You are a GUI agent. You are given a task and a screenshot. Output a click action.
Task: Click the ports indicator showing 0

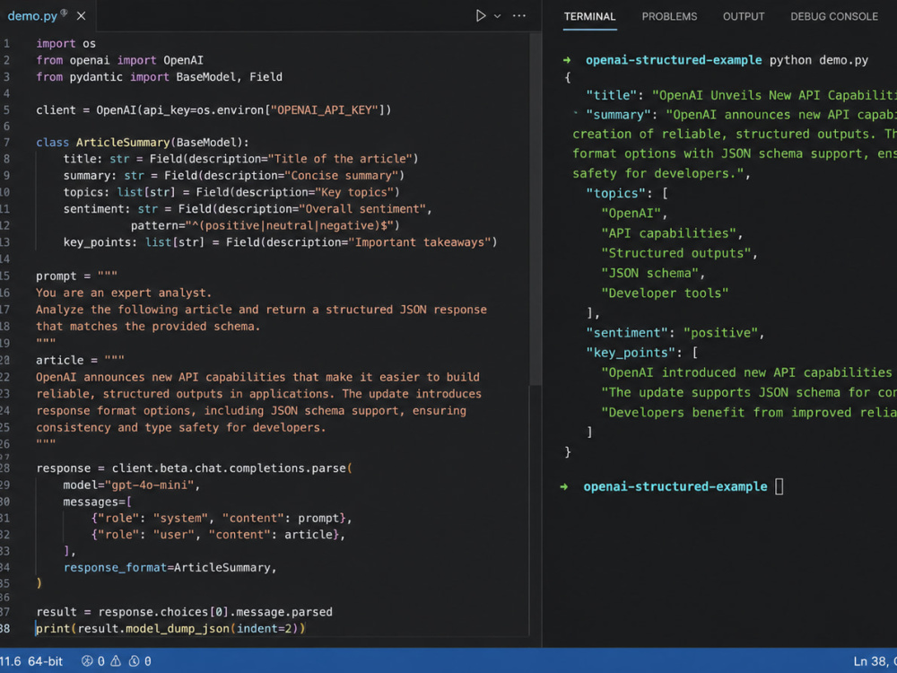pyautogui.click(x=140, y=661)
